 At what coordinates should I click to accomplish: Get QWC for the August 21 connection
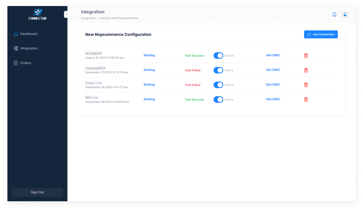tap(273, 55)
